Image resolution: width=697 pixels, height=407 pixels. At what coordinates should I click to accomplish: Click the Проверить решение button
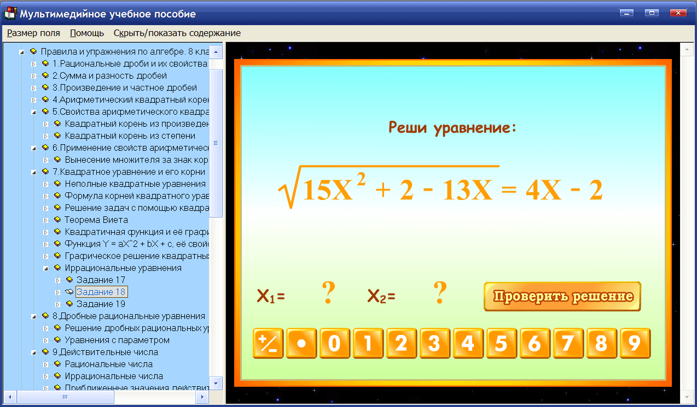[562, 297]
